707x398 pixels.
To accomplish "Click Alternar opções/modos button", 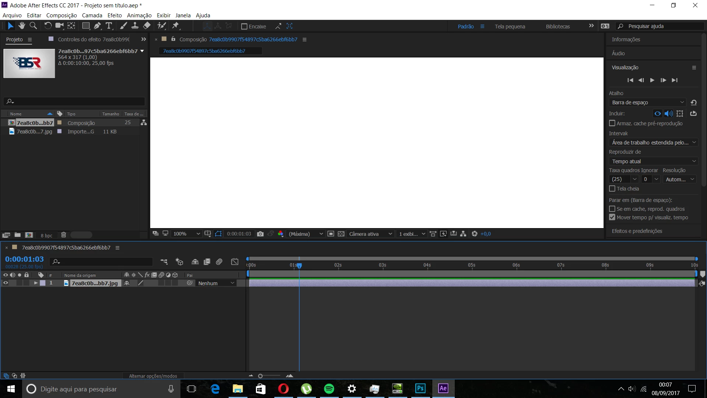I will [153, 376].
